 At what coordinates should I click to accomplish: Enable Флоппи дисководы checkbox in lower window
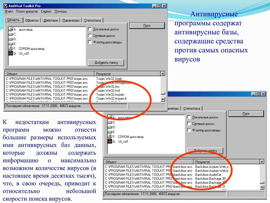(x=189, y=130)
